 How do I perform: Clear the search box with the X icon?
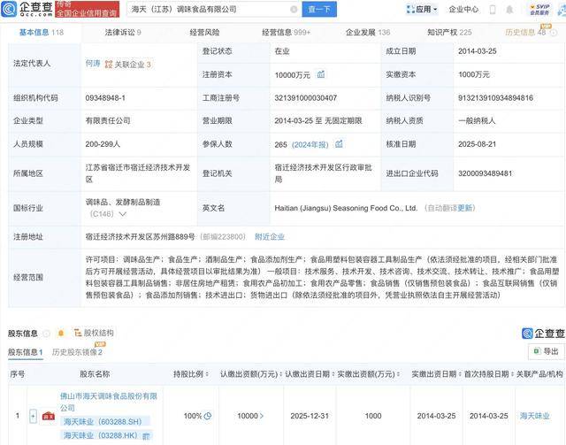coord(294,10)
